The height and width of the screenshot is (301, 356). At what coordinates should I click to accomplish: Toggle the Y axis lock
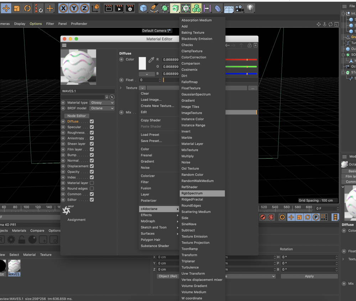coord(74,9)
